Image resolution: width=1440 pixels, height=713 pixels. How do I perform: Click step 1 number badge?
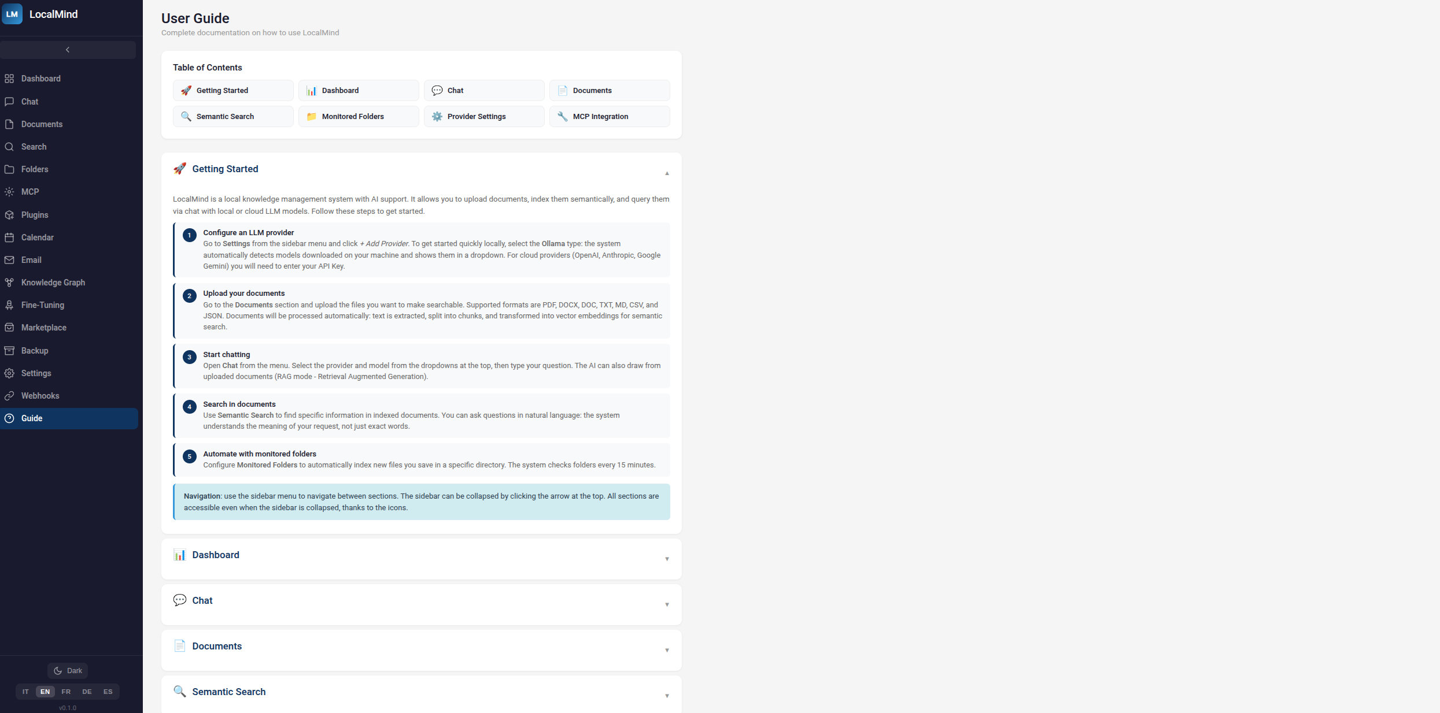tap(189, 235)
